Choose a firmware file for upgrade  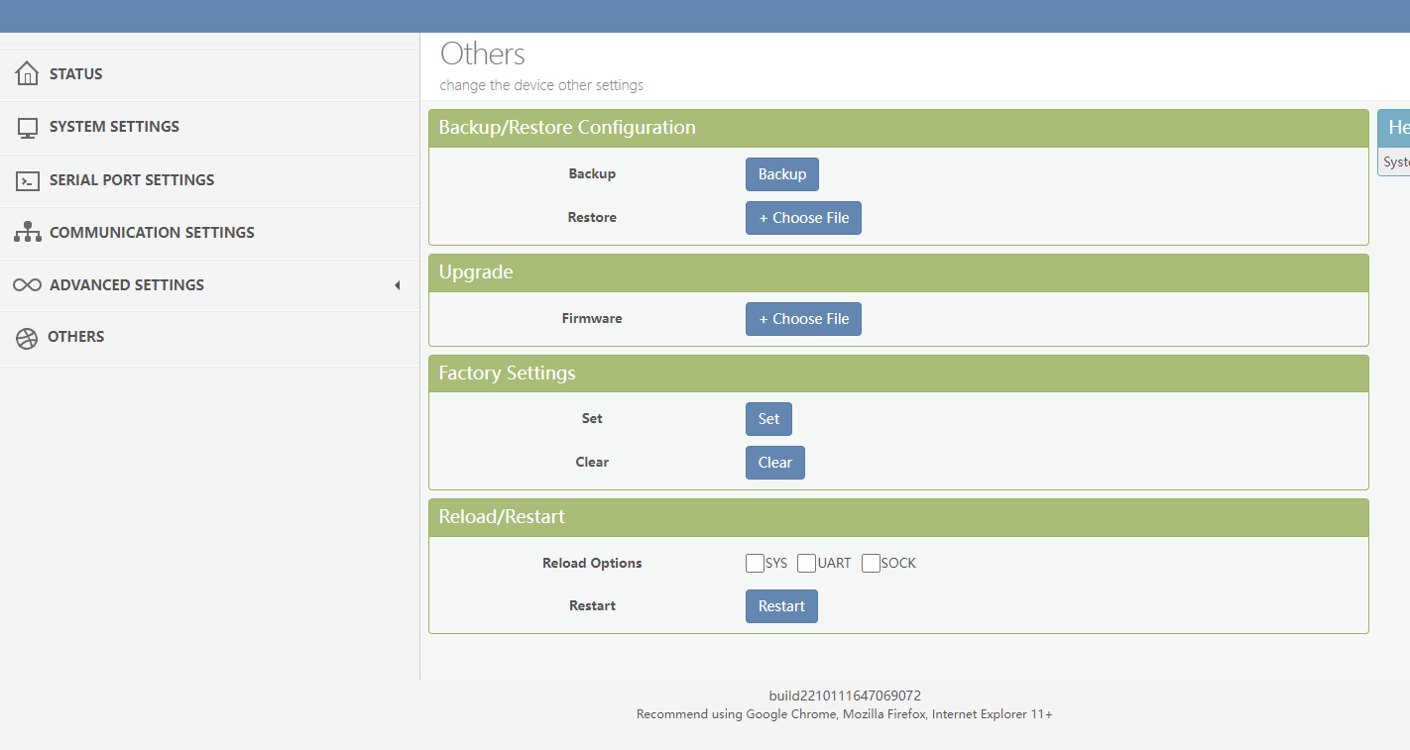(x=803, y=319)
